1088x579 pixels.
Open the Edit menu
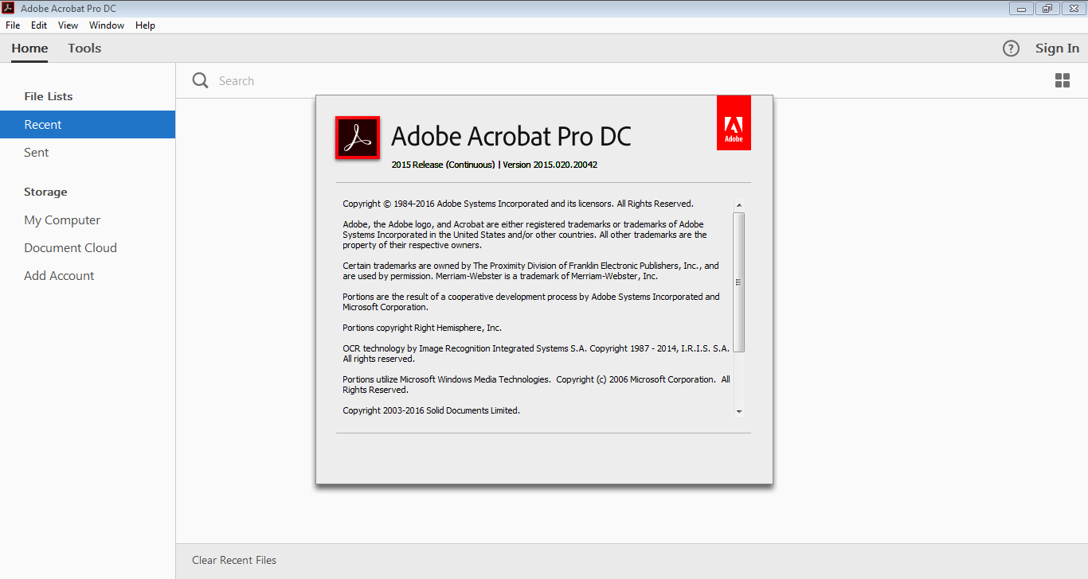tap(39, 25)
